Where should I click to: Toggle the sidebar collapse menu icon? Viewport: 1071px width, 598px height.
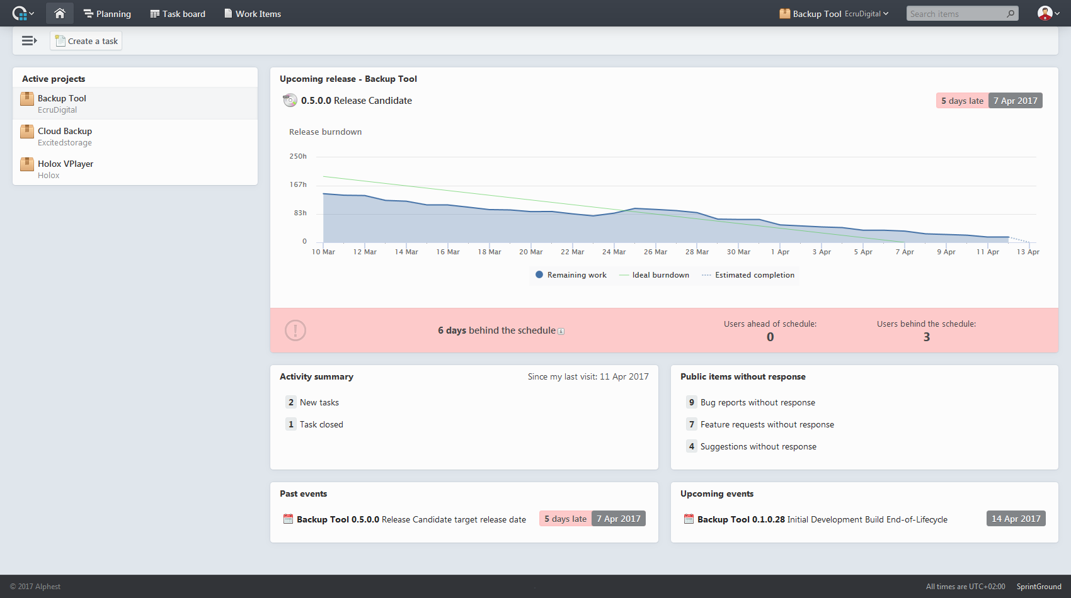tap(29, 41)
